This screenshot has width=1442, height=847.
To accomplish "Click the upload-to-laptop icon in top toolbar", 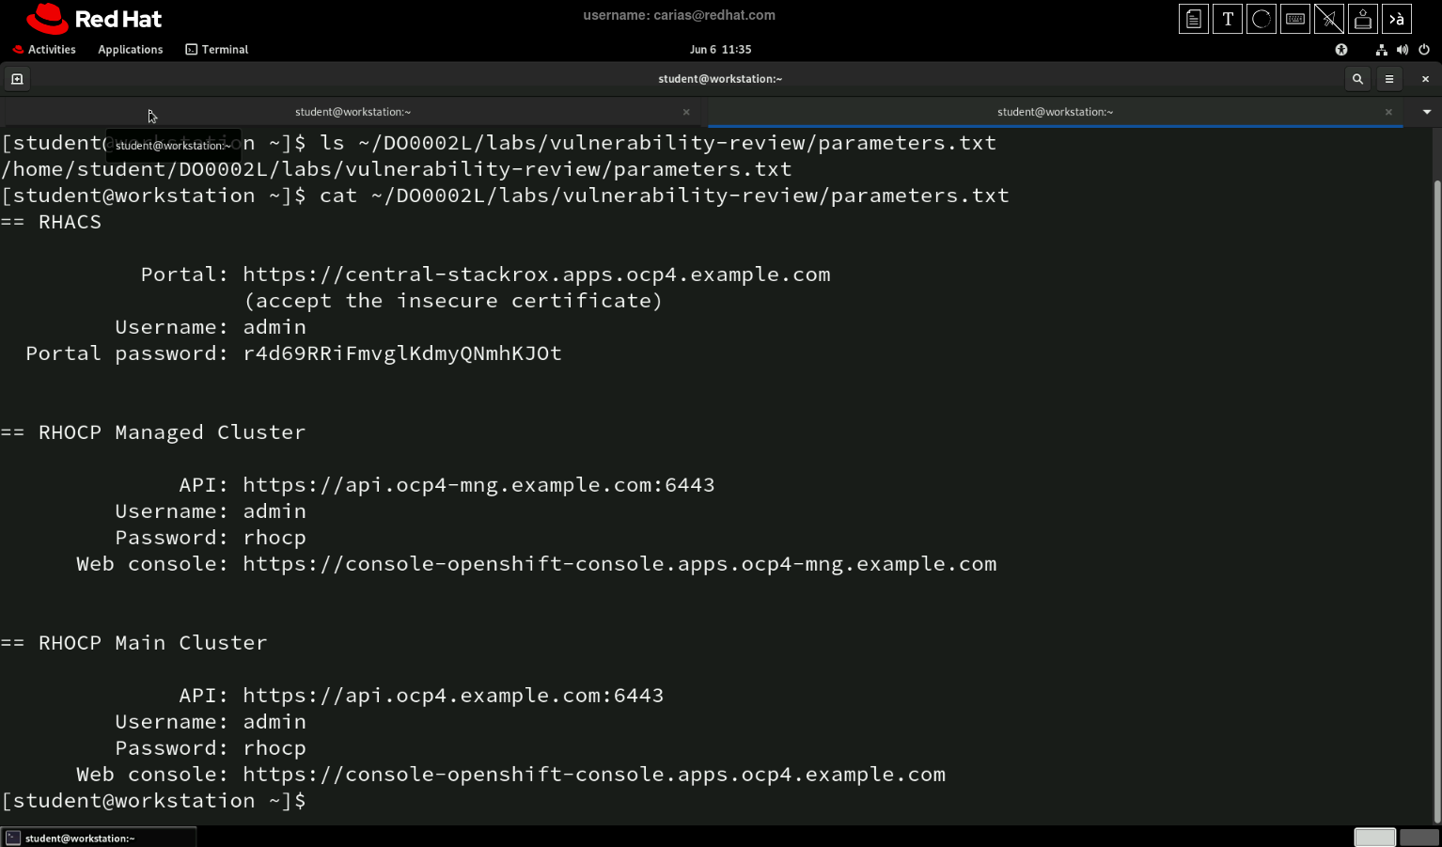I will pos(1363,19).
